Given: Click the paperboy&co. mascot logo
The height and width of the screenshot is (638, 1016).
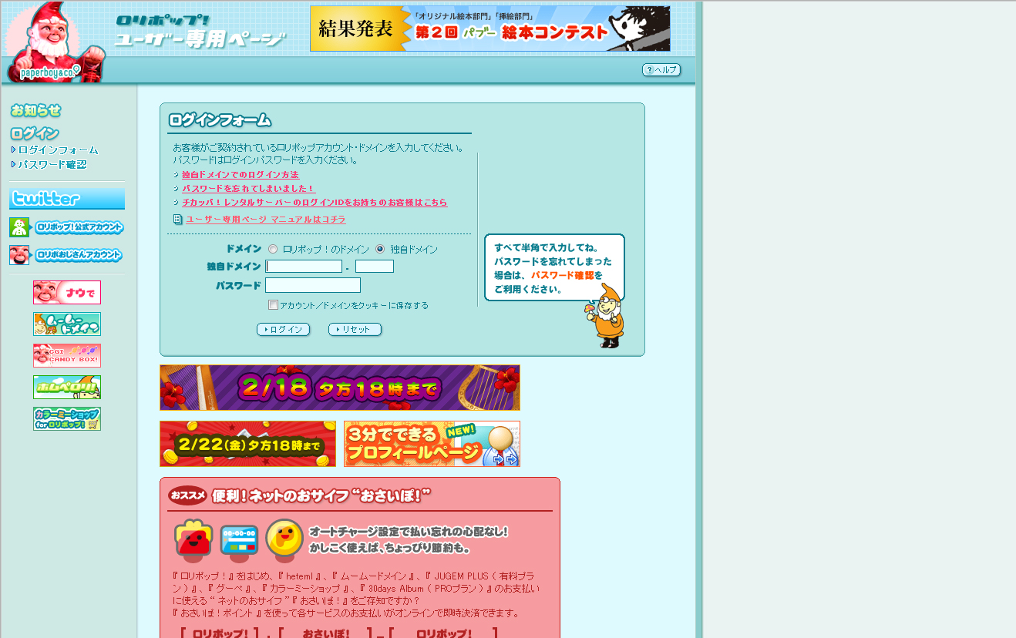Looking at the screenshot, I should [56, 42].
